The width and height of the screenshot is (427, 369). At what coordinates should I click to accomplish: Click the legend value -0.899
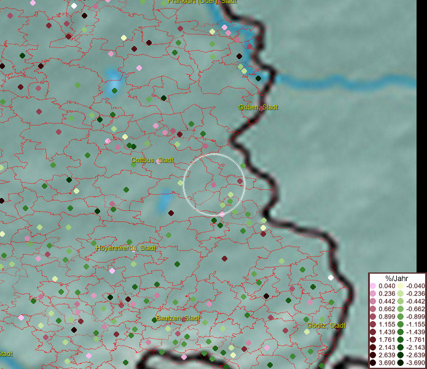coord(415,317)
